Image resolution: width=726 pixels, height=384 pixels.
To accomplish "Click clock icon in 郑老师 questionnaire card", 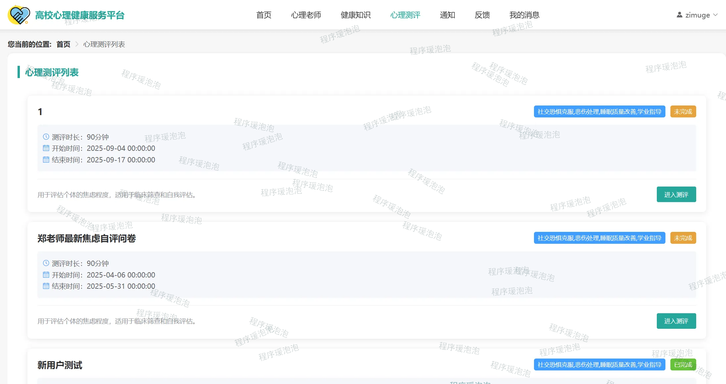I will [x=46, y=263].
